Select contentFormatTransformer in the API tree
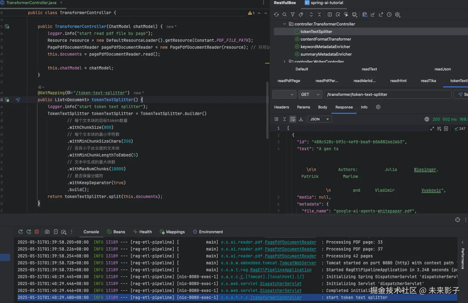This screenshot has width=468, height=303. (325, 39)
